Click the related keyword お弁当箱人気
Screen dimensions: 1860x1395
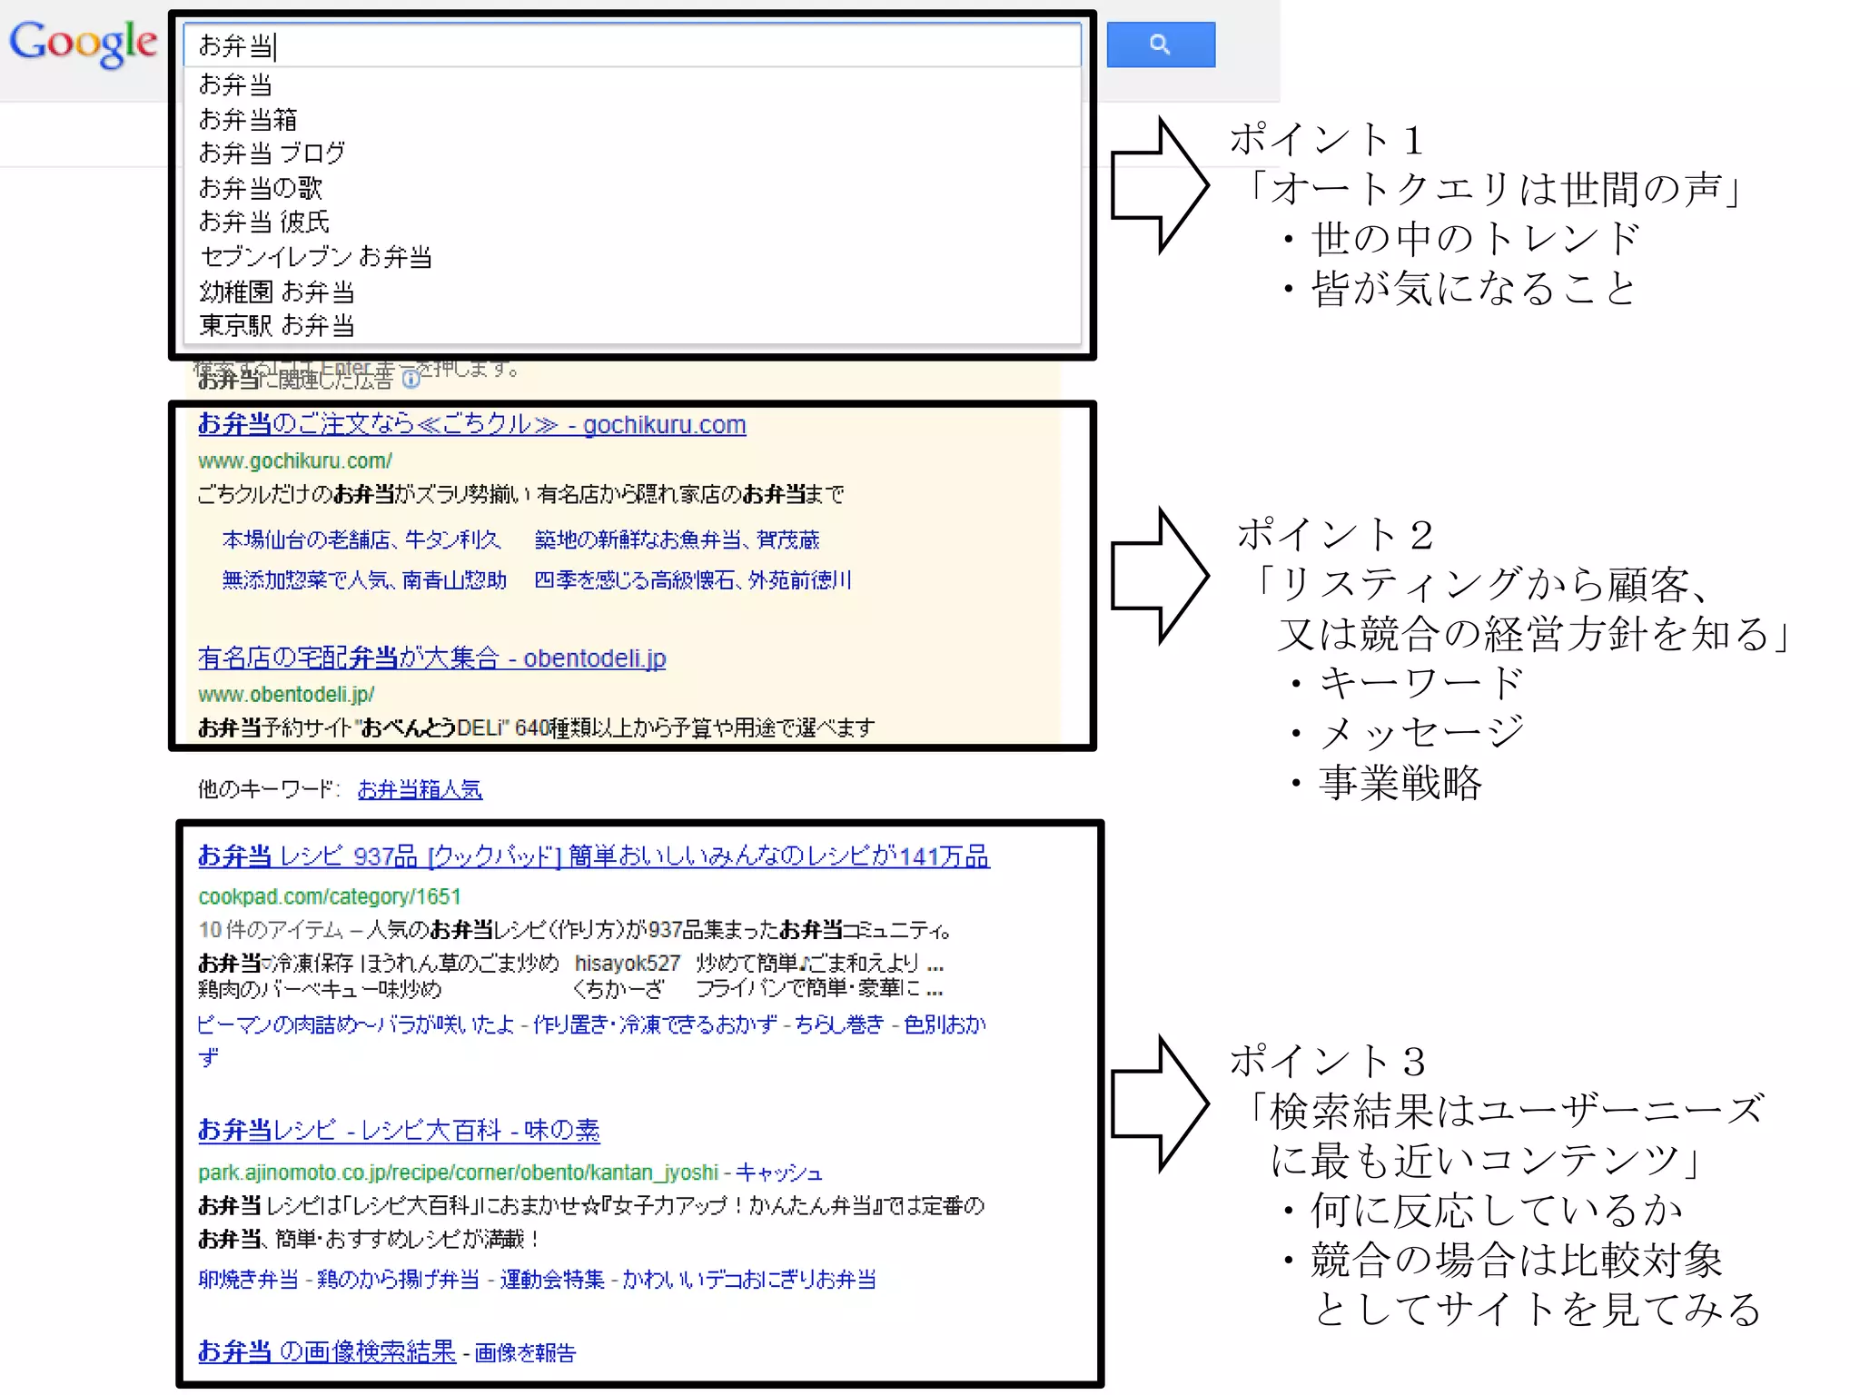(420, 789)
